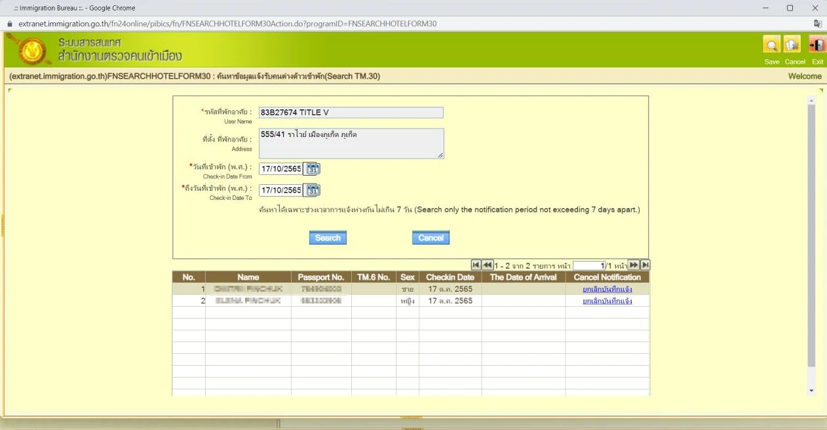Click The Date of Arrival column header
The height and width of the screenshot is (430, 827).
tap(524, 277)
